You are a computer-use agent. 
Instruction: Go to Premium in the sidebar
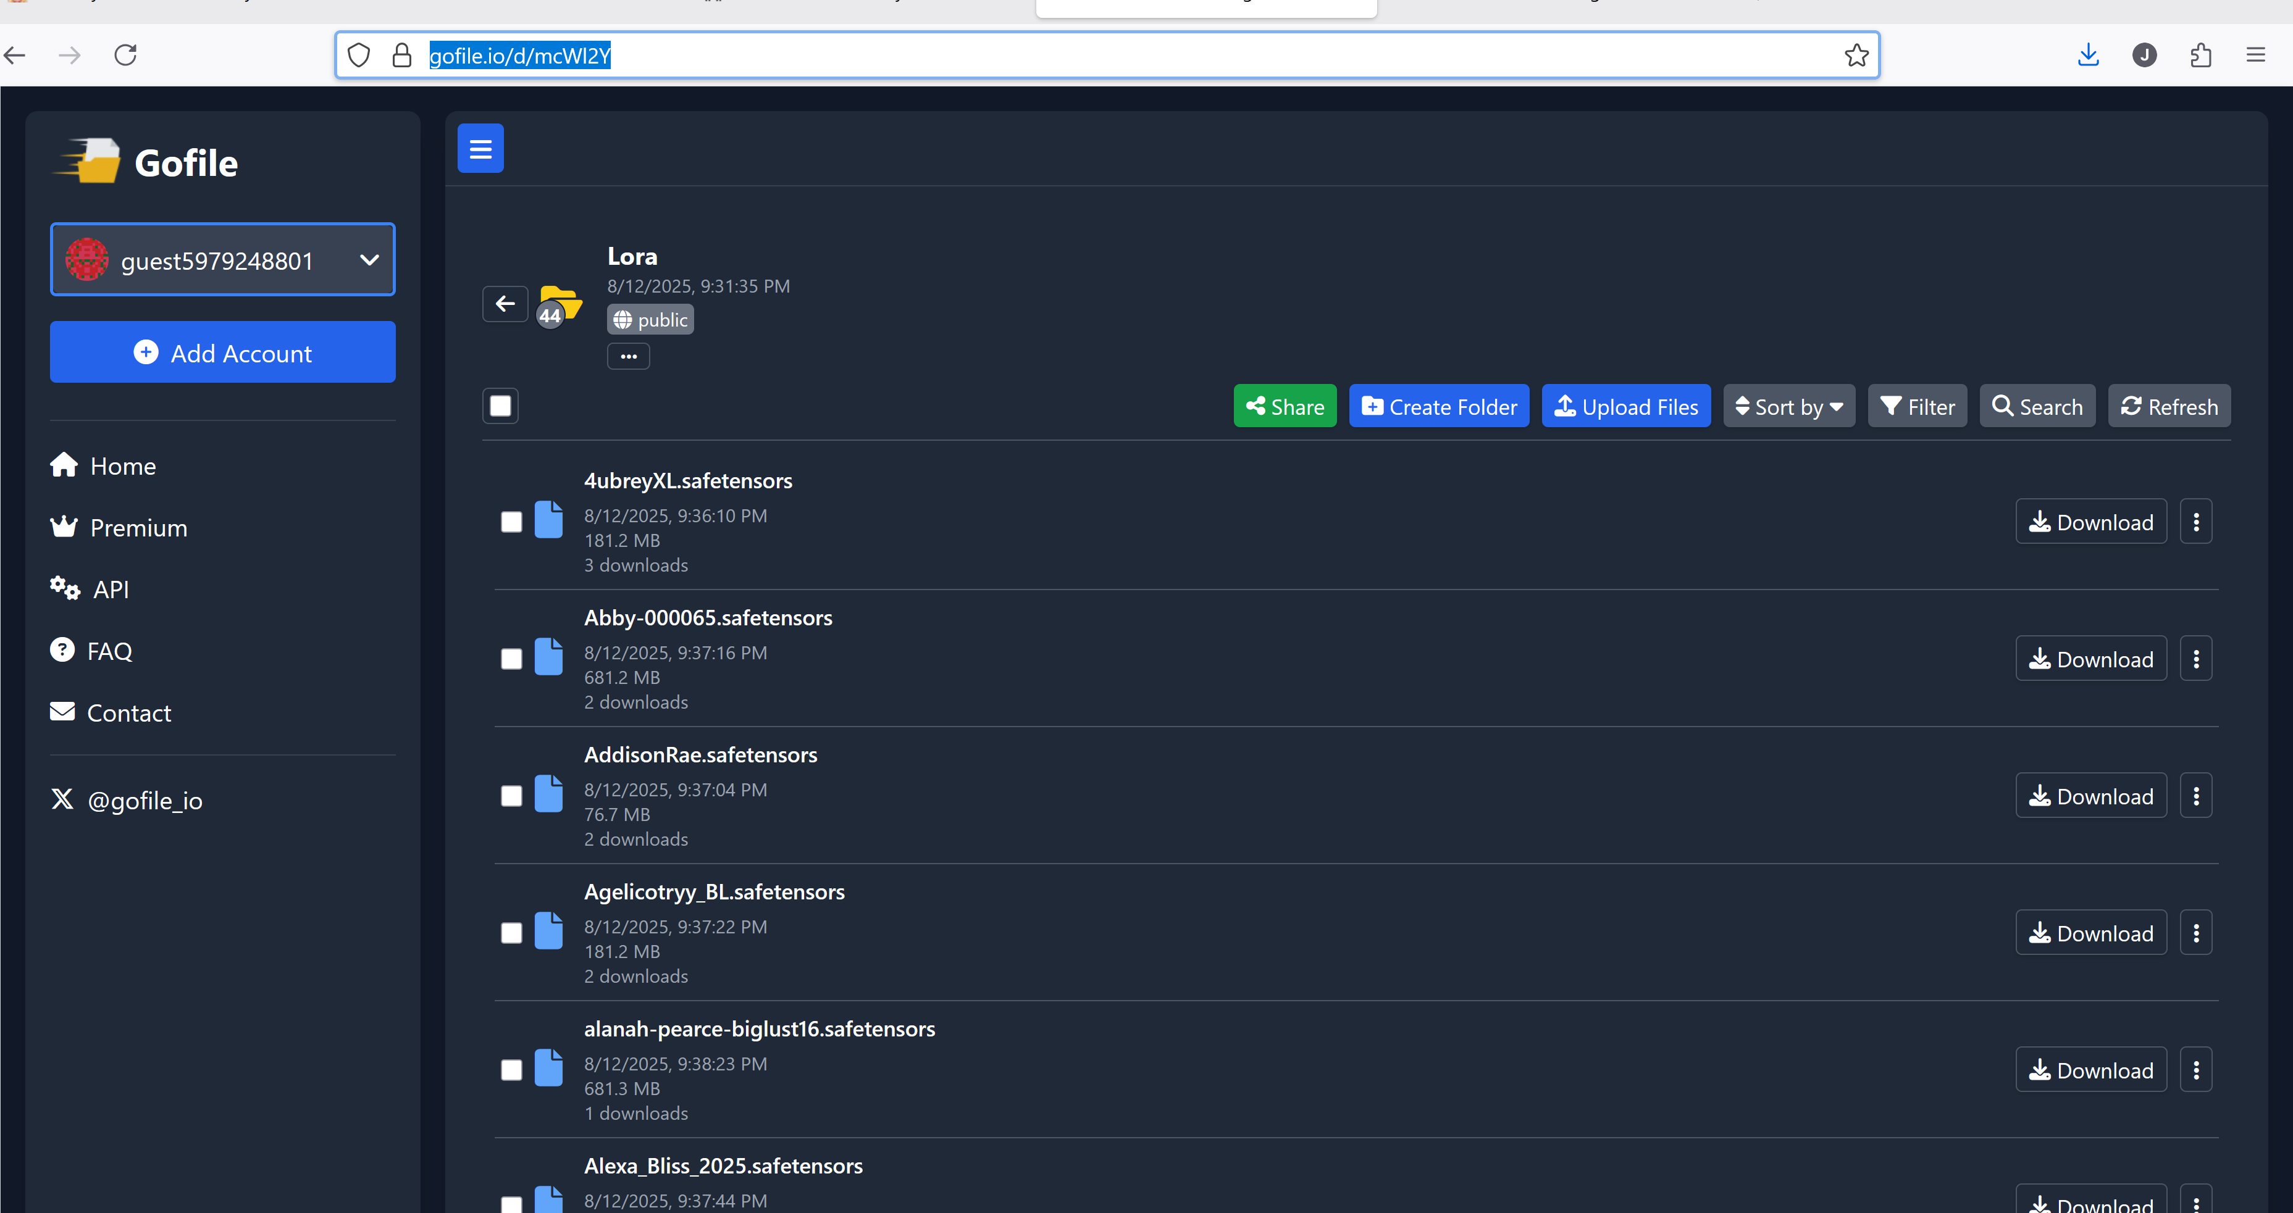(x=138, y=528)
